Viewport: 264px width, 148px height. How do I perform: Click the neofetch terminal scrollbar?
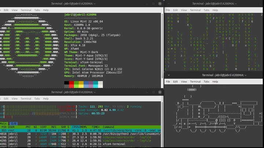(x=162, y=45)
